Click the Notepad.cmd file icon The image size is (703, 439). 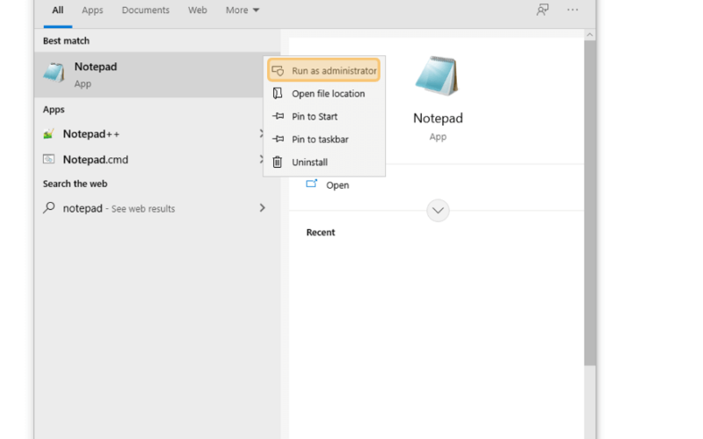pos(49,159)
